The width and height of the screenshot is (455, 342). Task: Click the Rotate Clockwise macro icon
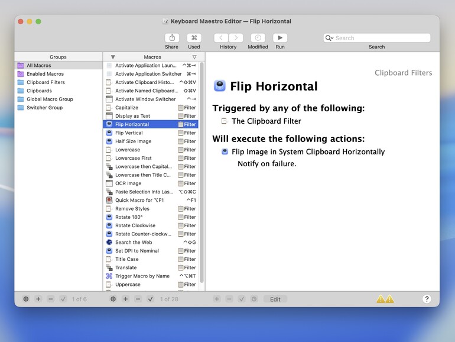109,225
